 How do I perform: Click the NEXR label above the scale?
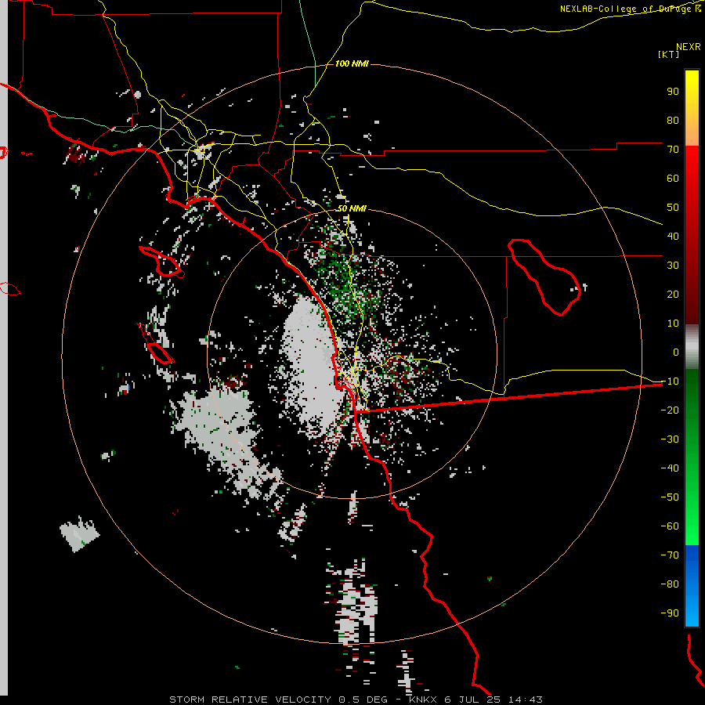click(x=688, y=47)
